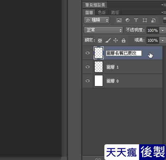Viewport: 166px width, 160px height.
Task: Filter layers by type layer icon
Action: [x=136, y=20]
